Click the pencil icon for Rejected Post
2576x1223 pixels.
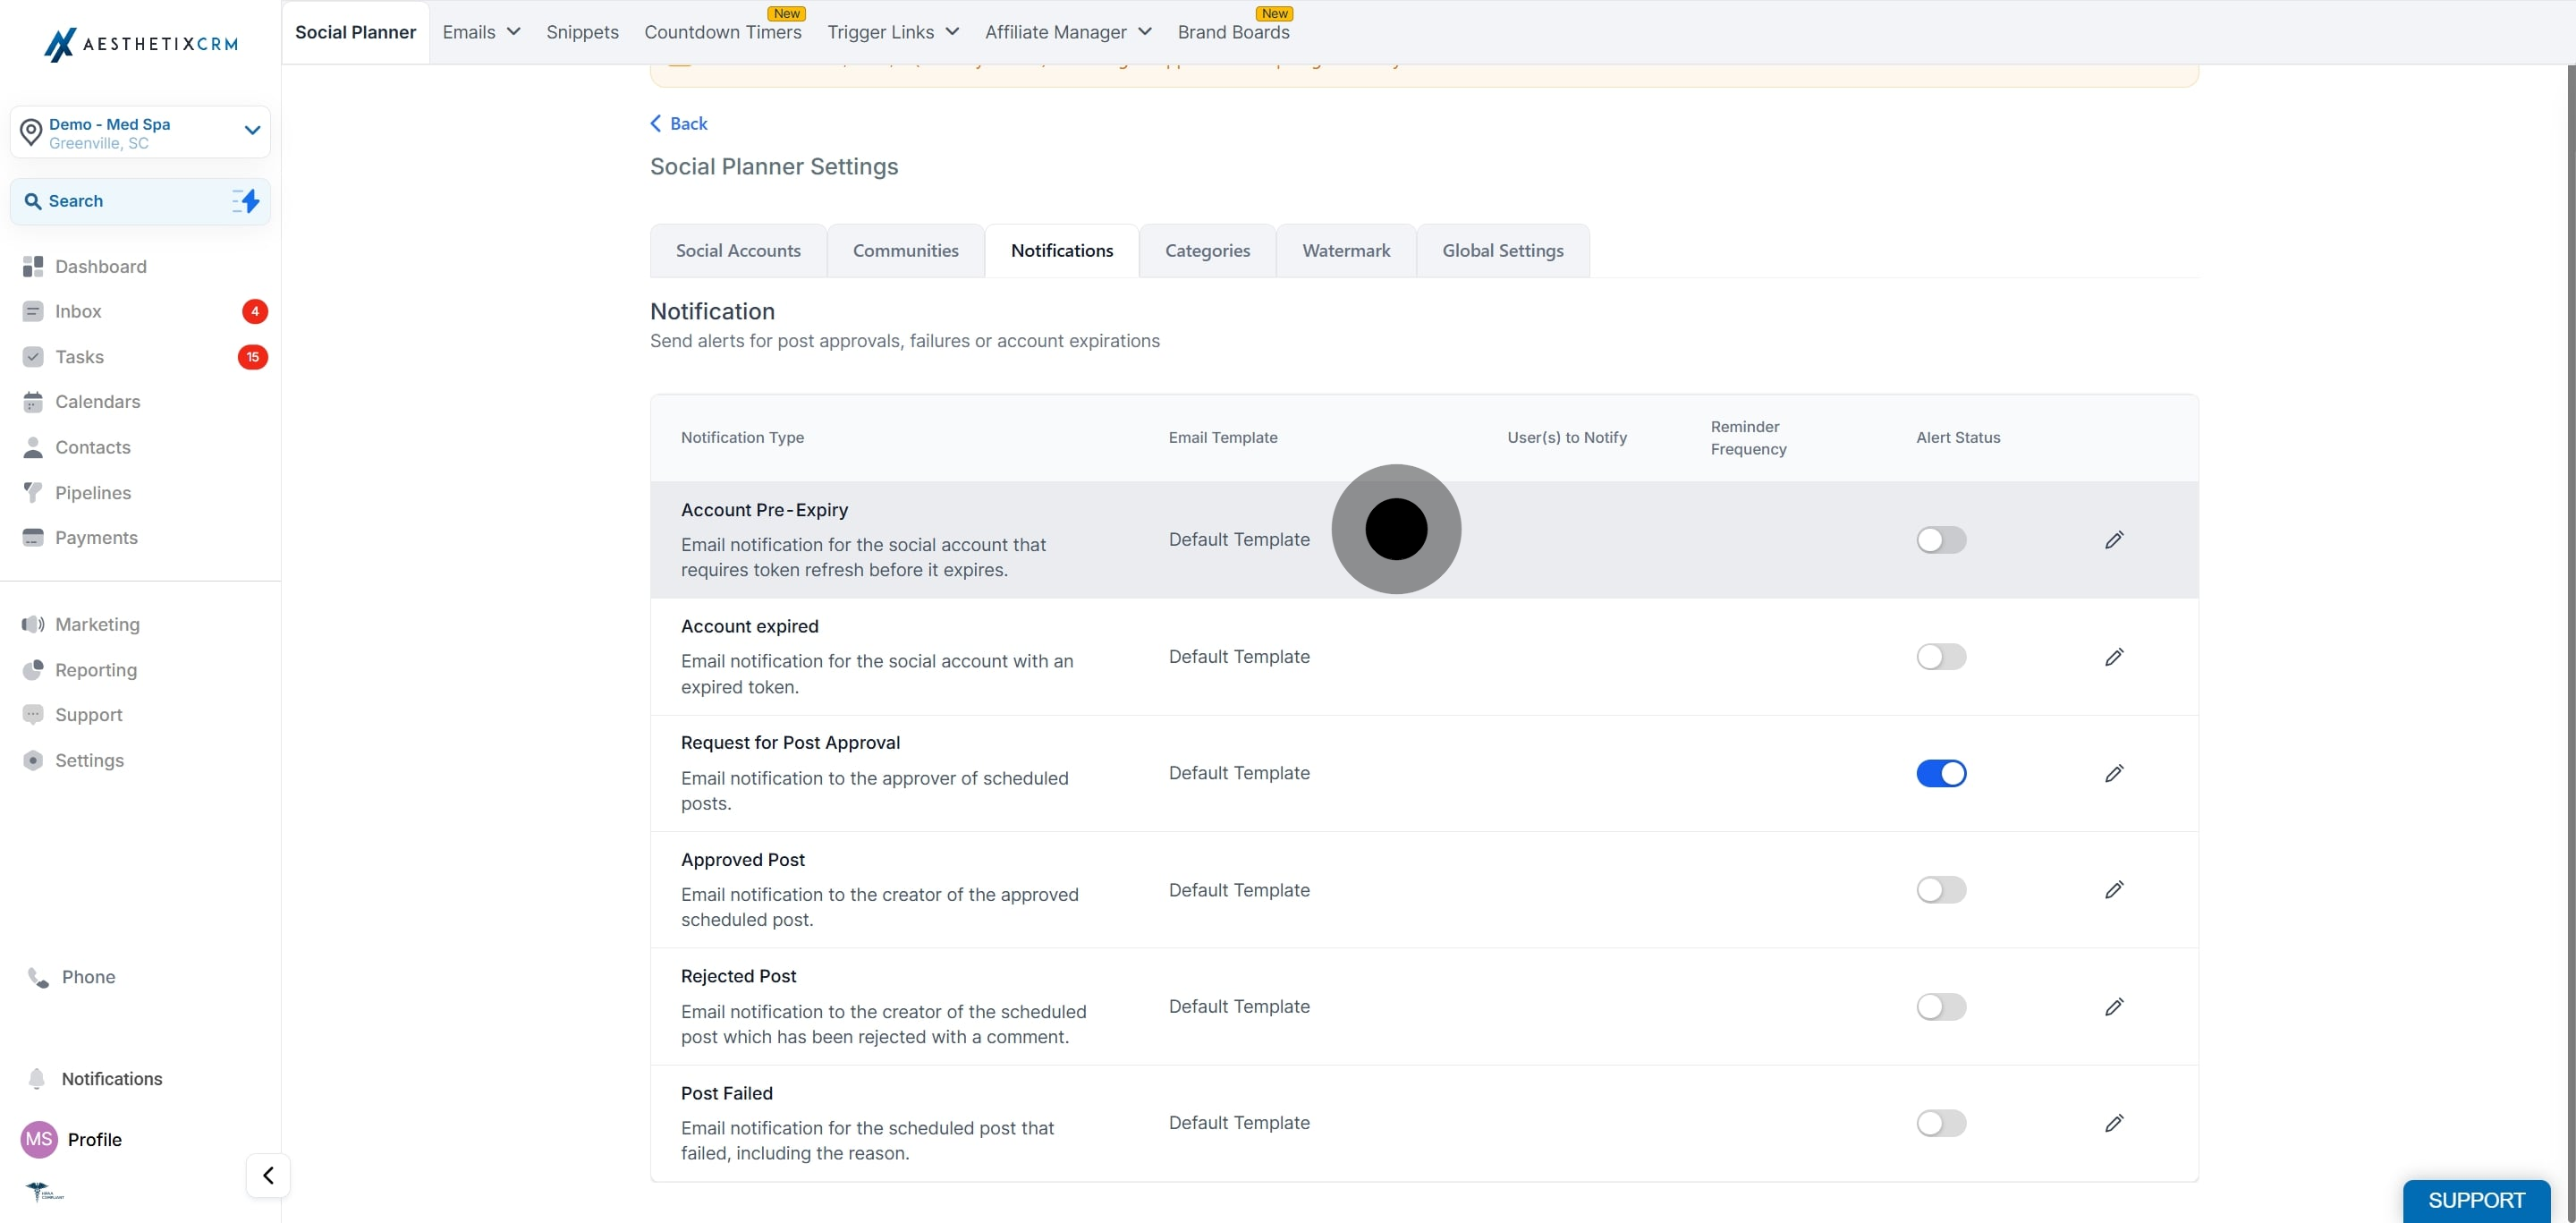pyautogui.click(x=2114, y=1007)
